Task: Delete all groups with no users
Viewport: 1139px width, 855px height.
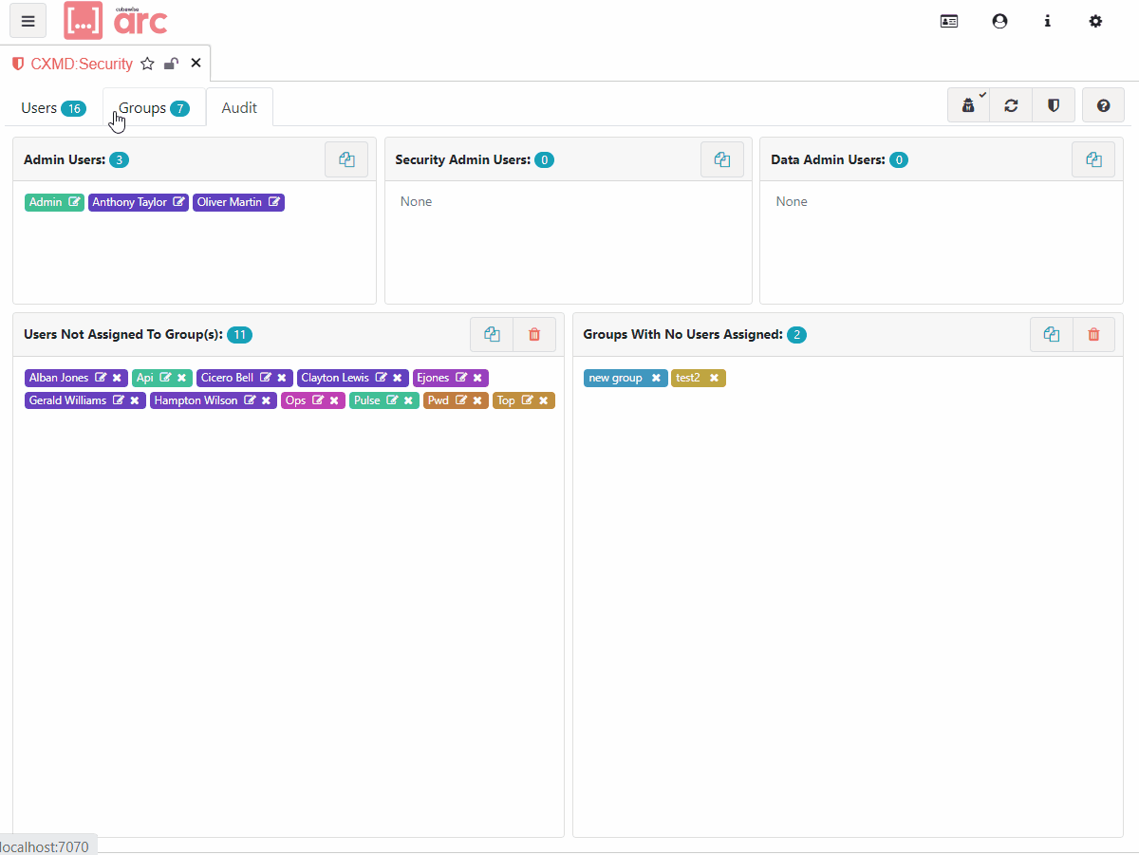Action: [x=1094, y=334]
